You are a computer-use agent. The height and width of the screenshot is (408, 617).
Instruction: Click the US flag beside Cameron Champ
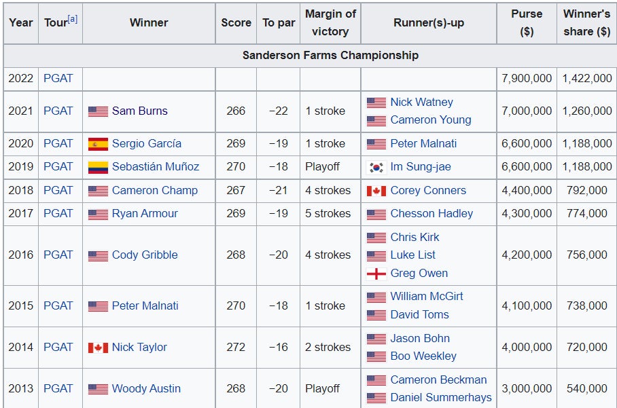point(98,191)
